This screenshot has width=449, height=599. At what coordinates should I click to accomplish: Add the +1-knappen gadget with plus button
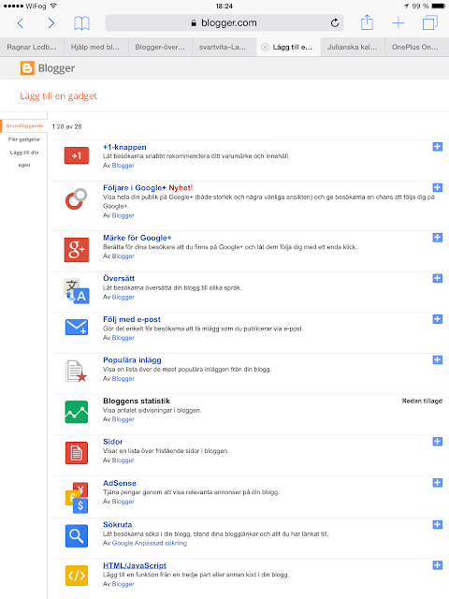[438, 147]
